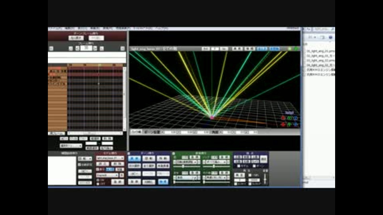This screenshot has width=383, height=215.
Task: Click the blue Z-axis move handle icon
Action: click(296, 125)
